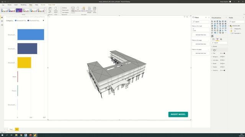Image resolution: width=245 pixels, height=137 pixels.
Task: Switch to the Modeling ribbon tab
Action: click(x=23, y=5)
